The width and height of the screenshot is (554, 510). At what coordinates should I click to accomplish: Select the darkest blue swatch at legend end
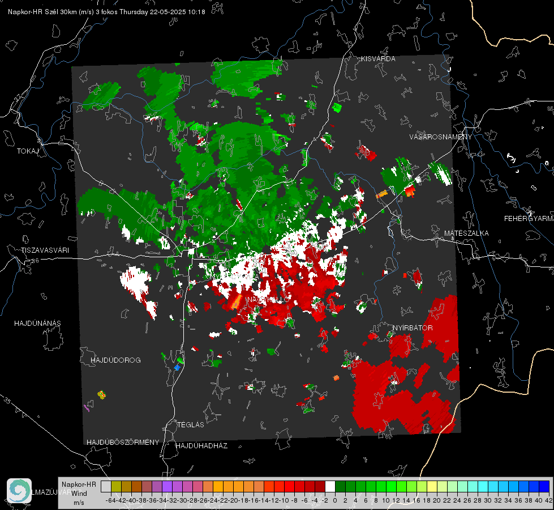(x=544, y=486)
